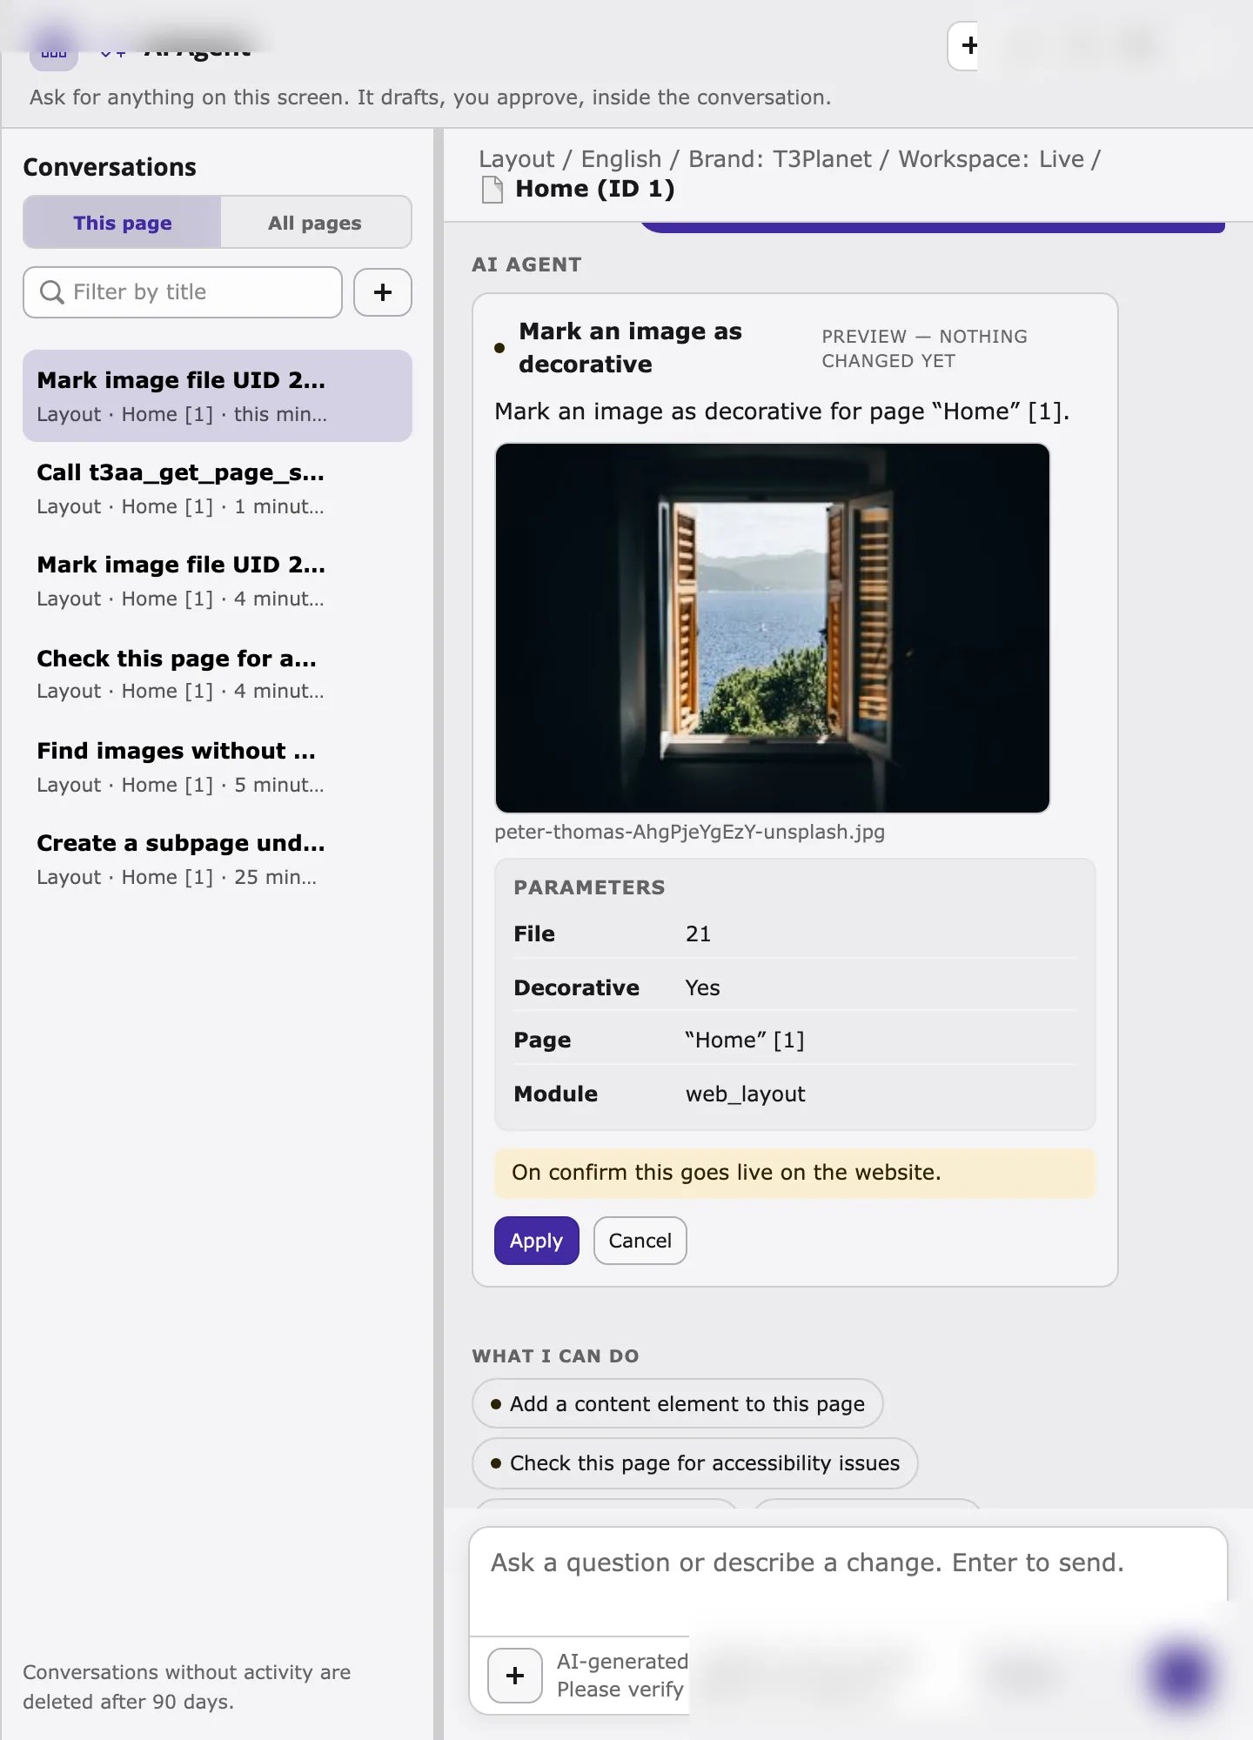1253x1740 pixels.
Task: Click the AI-generated Please verify notice
Action: pos(622,1675)
